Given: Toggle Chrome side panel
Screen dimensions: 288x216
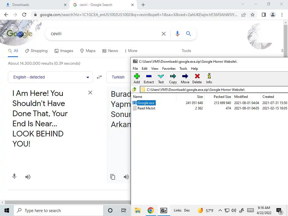Looking at the screenshot, I should (264, 15).
